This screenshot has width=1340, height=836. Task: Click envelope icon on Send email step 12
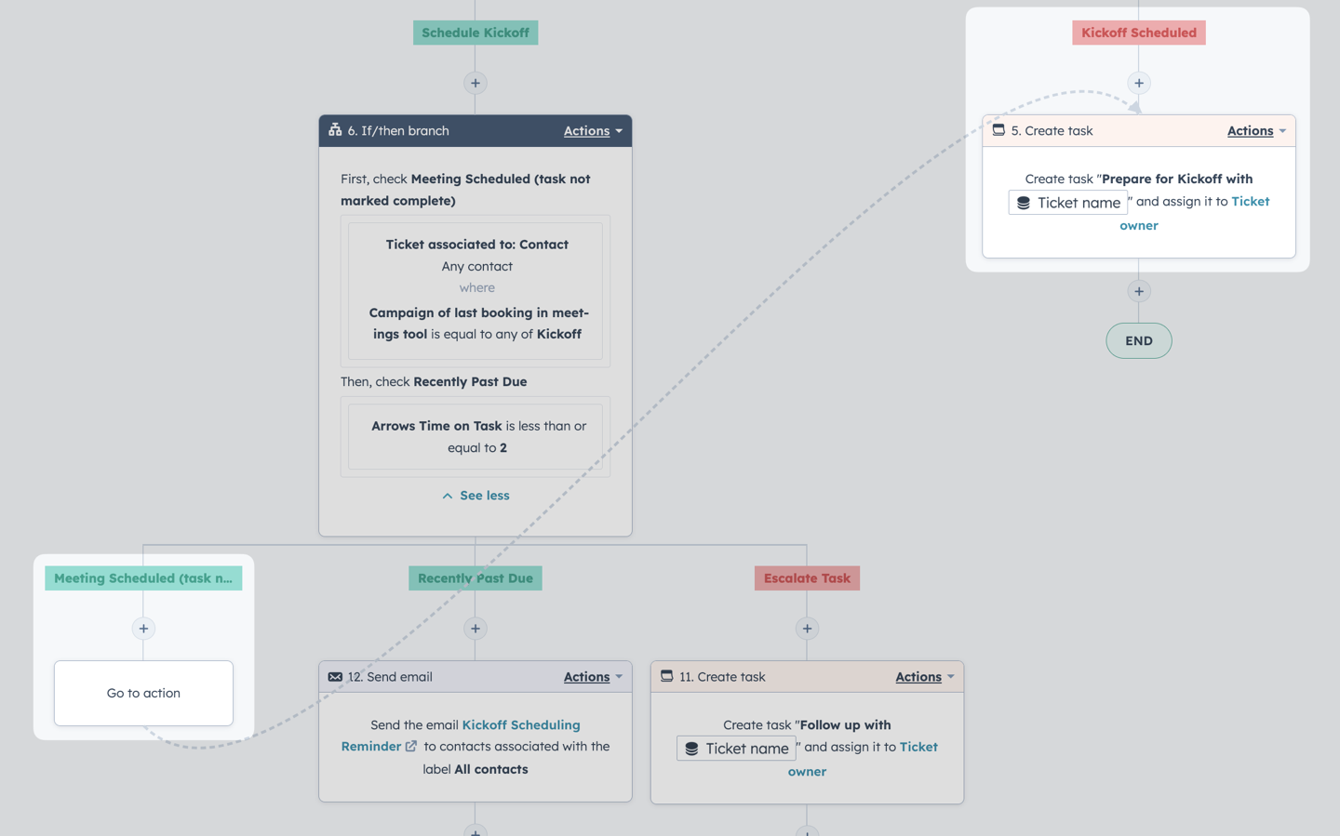(x=335, y=677)
